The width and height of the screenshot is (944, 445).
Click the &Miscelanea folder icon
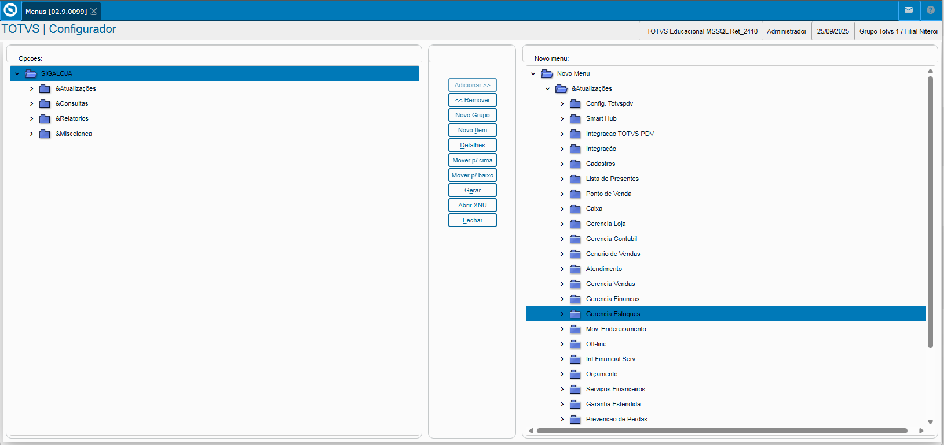45,133
